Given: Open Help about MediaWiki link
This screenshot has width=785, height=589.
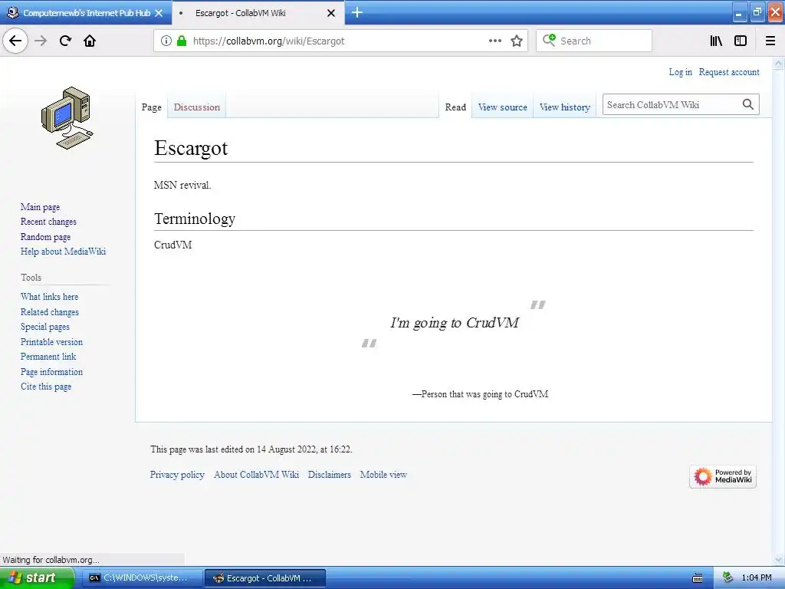Looking at the screenshot, I should coord(63,252).
